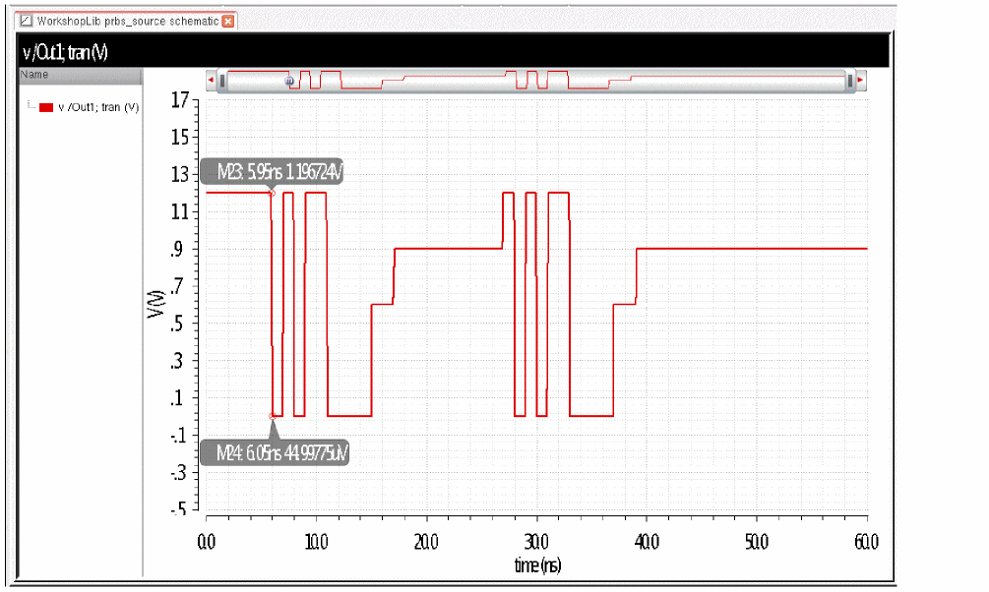The width and height of the screenshot is (989, 592).
Task: Click the time (ns) x-axis label
Action: coord(537,564)
